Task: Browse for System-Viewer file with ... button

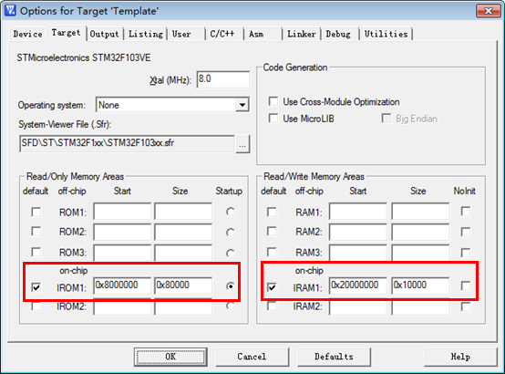Action: click(x=242, y=144)
